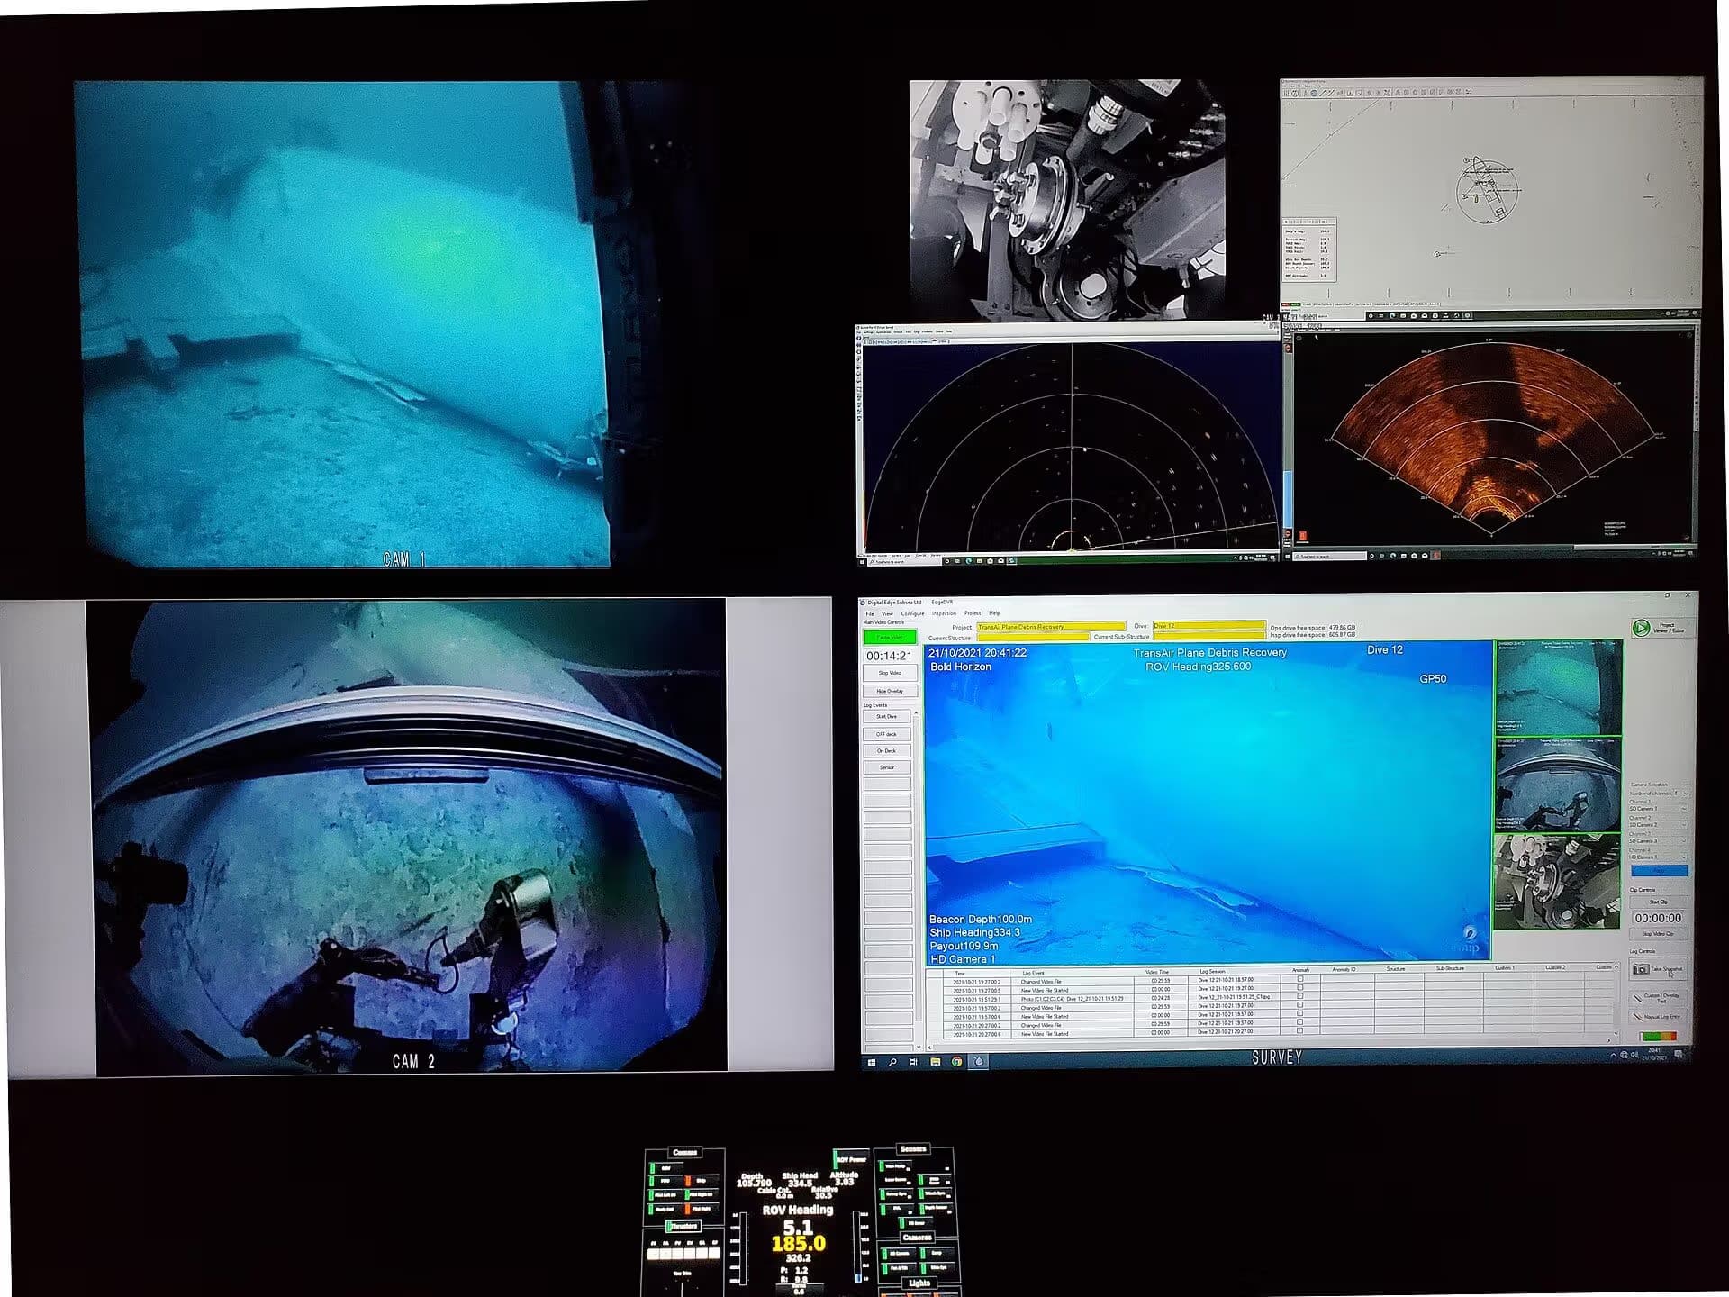Viewport: 1729px width, 1297px height.
Task: Select the top camera thumbnail in EdgeDVR
Action: [x=1558, y=688]
